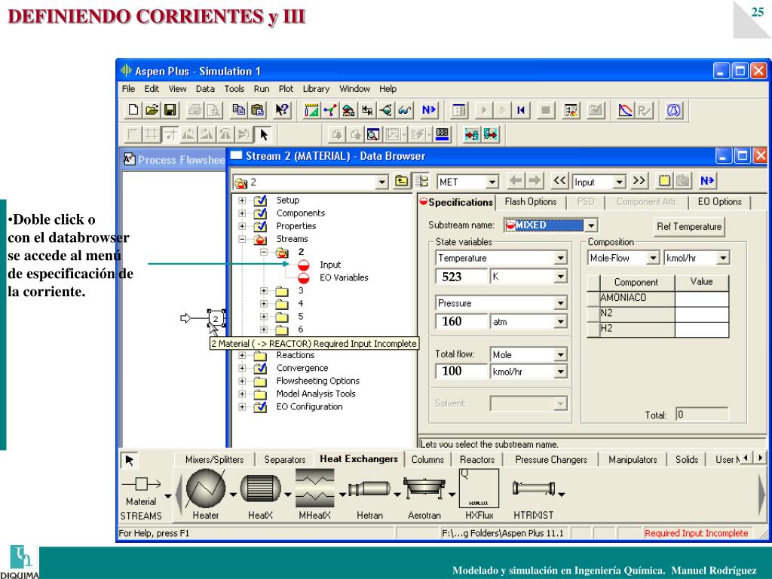This screenshot has height=579, width=772.
Task: Open the composition Mole-Flow basis dropdown
Action: (x=653, y=258)
